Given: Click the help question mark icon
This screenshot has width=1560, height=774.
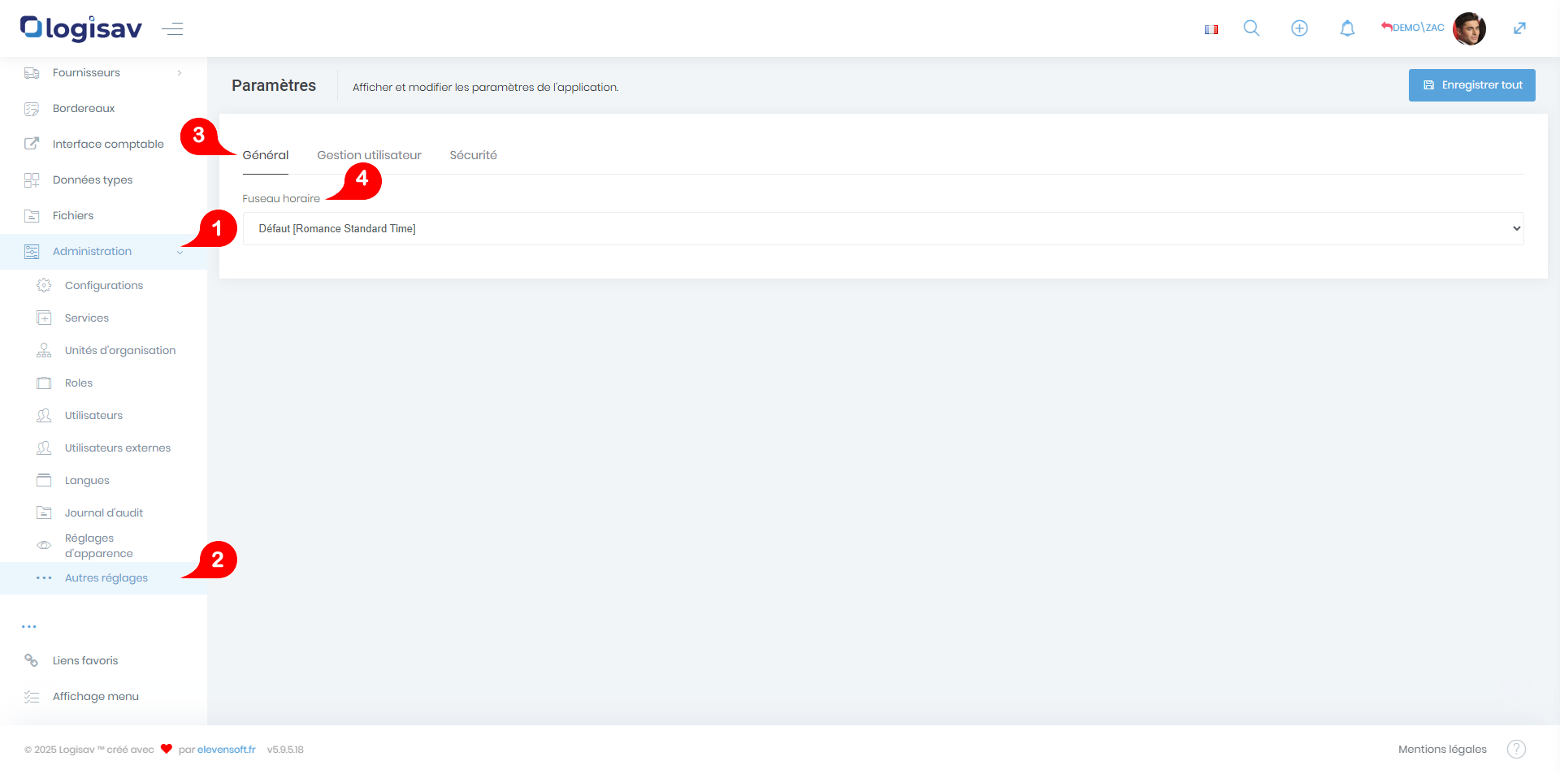Looking at the screenshot, I should click(x=1516, y=749).
